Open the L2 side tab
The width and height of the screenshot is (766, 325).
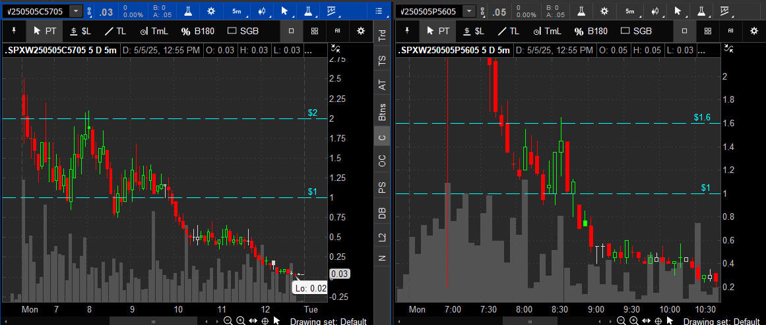pyautogui.click(x=382, y=238)
